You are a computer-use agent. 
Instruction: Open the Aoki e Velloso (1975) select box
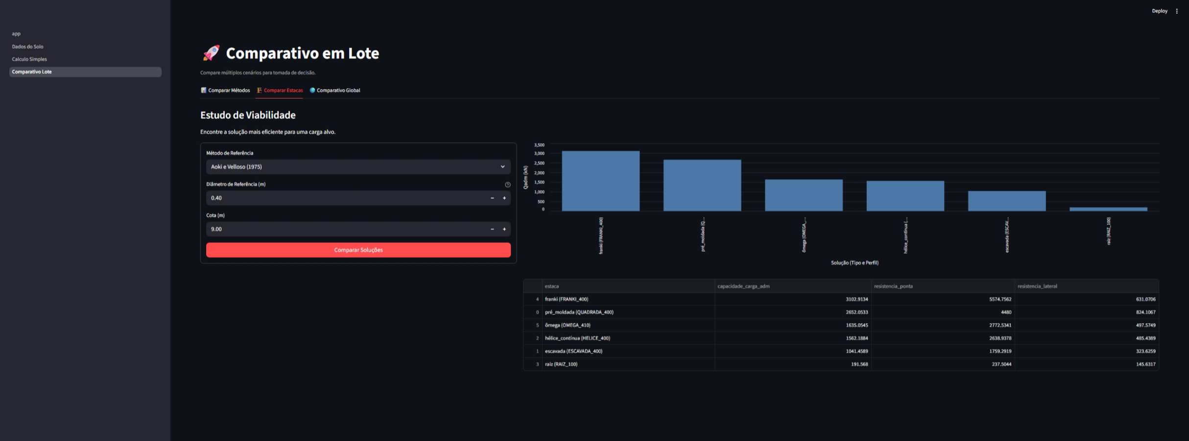click(x=358, y=167)
